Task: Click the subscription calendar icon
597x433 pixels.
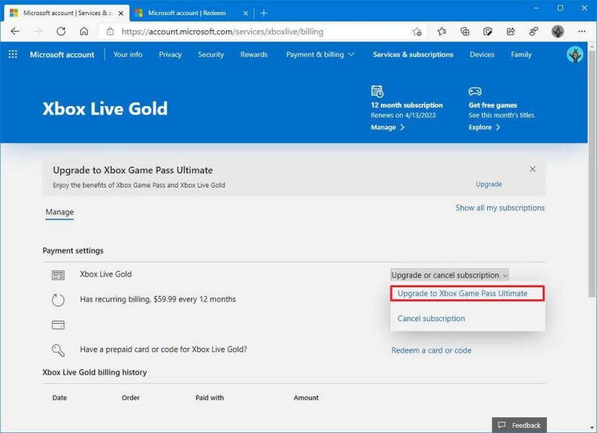Action: pyautogui.click(x=378, y=92)
